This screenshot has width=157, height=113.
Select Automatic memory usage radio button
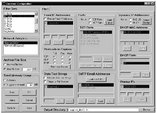tap(5, 80)
